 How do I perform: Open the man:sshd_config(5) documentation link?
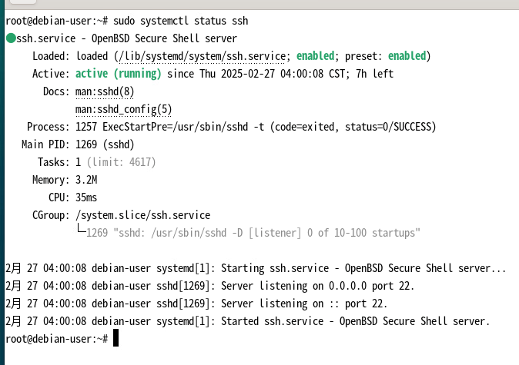point(123,109)
